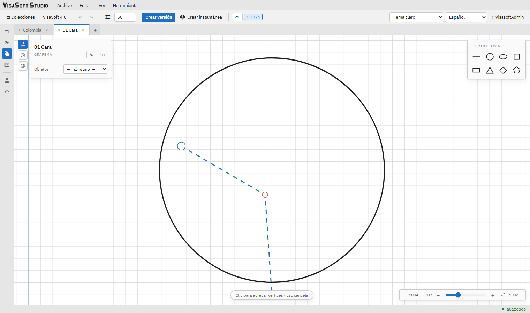
Task: Toggle the grid icon in toolbar
Action: coord(108,17)
